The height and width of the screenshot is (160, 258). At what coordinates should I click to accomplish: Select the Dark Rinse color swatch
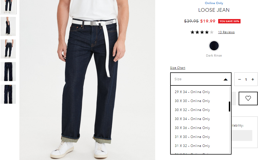pyautogui.click(x=214, y=46)
